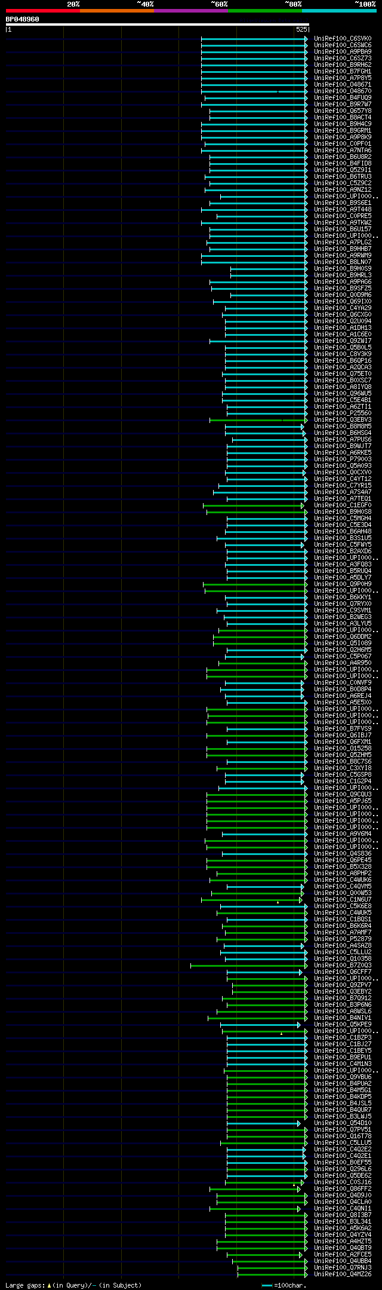
Task: Click the green alignment bar for UniRef100_Q3EBV3
Action: click(259, 420)
